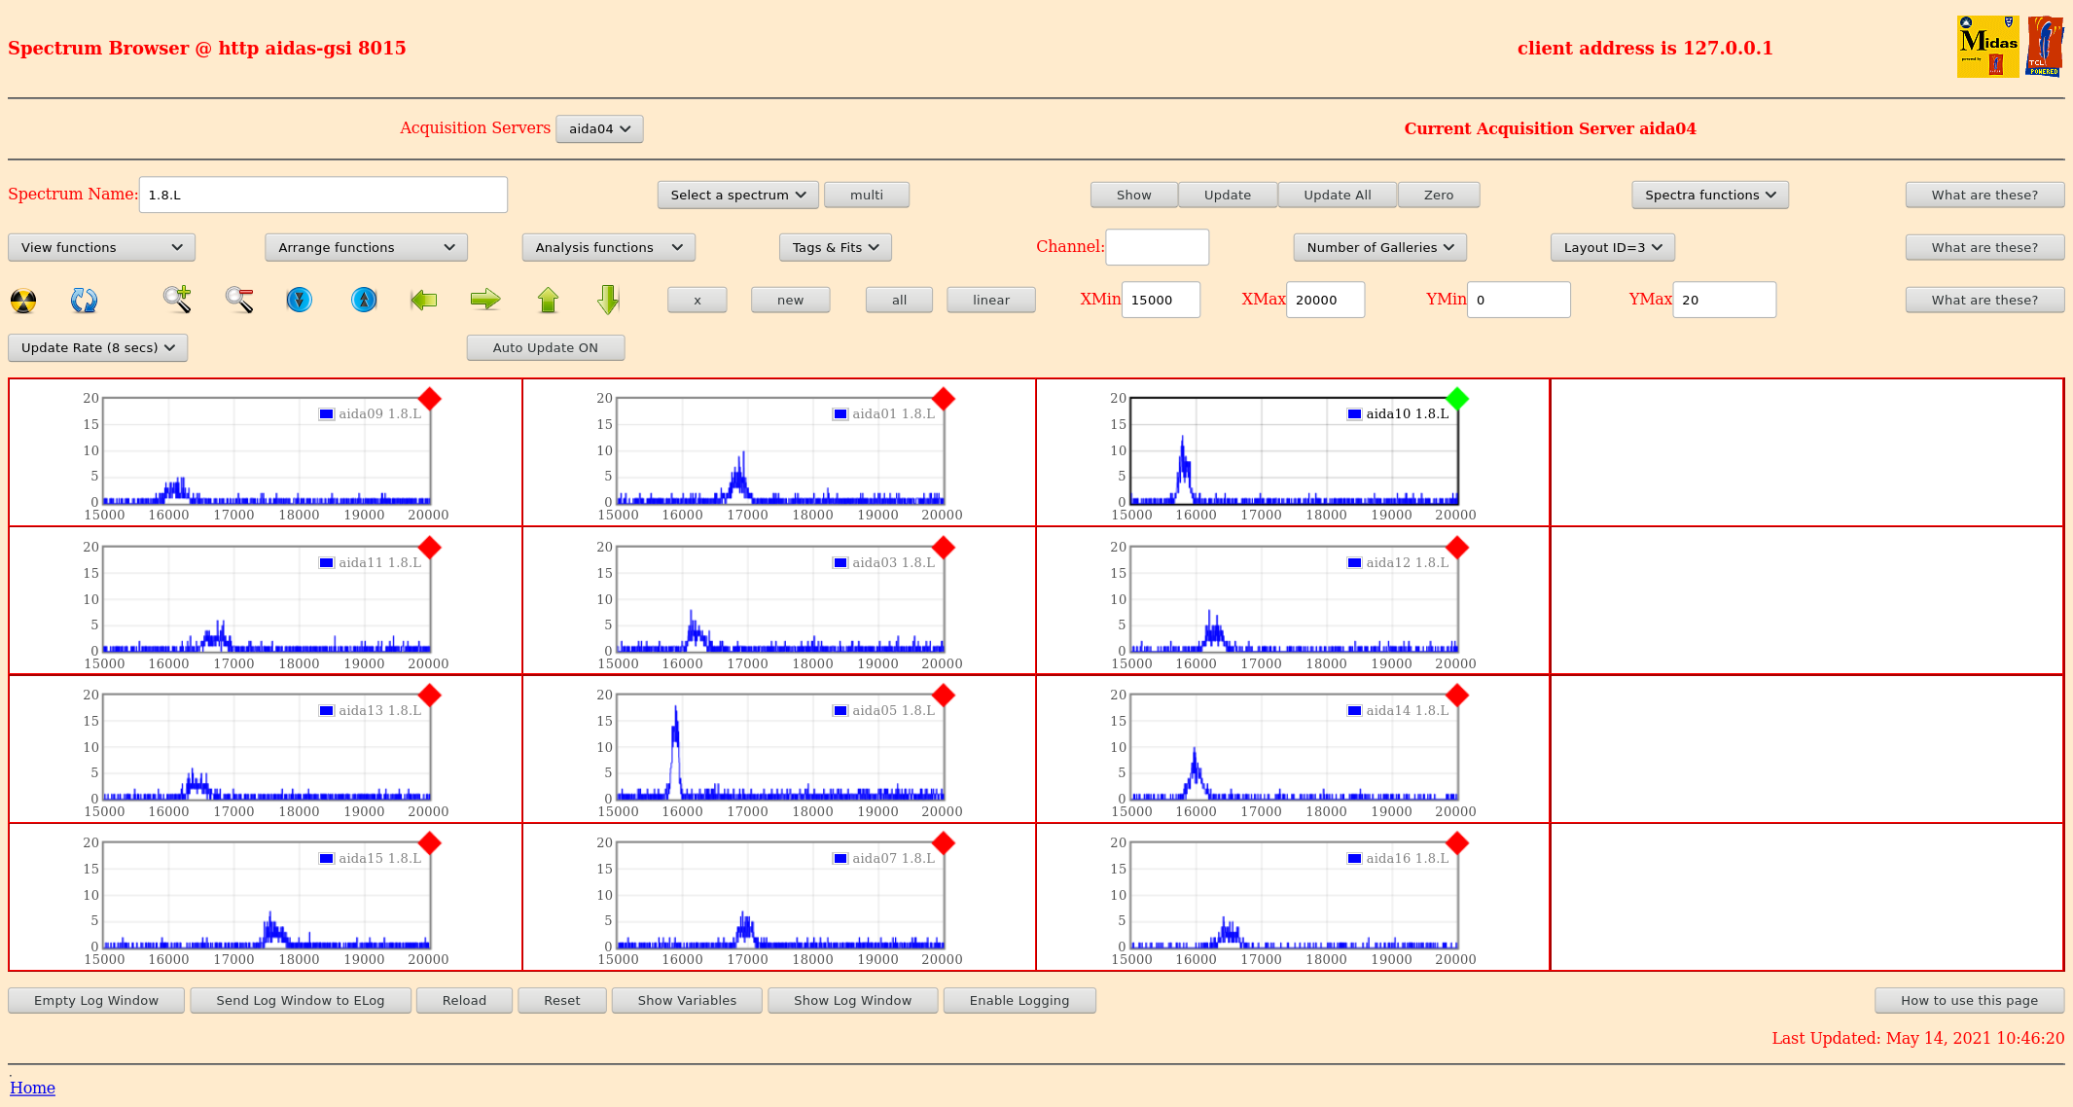Click in the XMax input field

1324,300
